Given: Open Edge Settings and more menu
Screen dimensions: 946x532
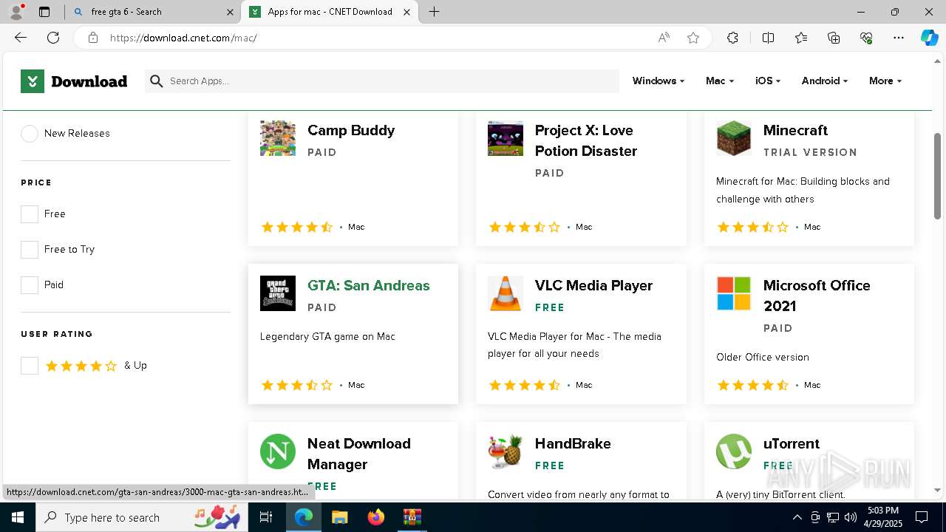Looking at the screenshot, I should (899, 38).
